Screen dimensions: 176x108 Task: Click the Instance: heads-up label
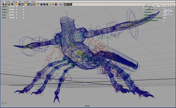click(148, 12)
